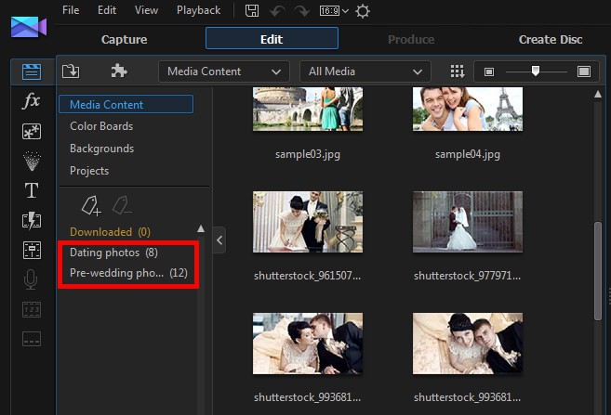Click the Redo arrow icon

tap(302, 11)
